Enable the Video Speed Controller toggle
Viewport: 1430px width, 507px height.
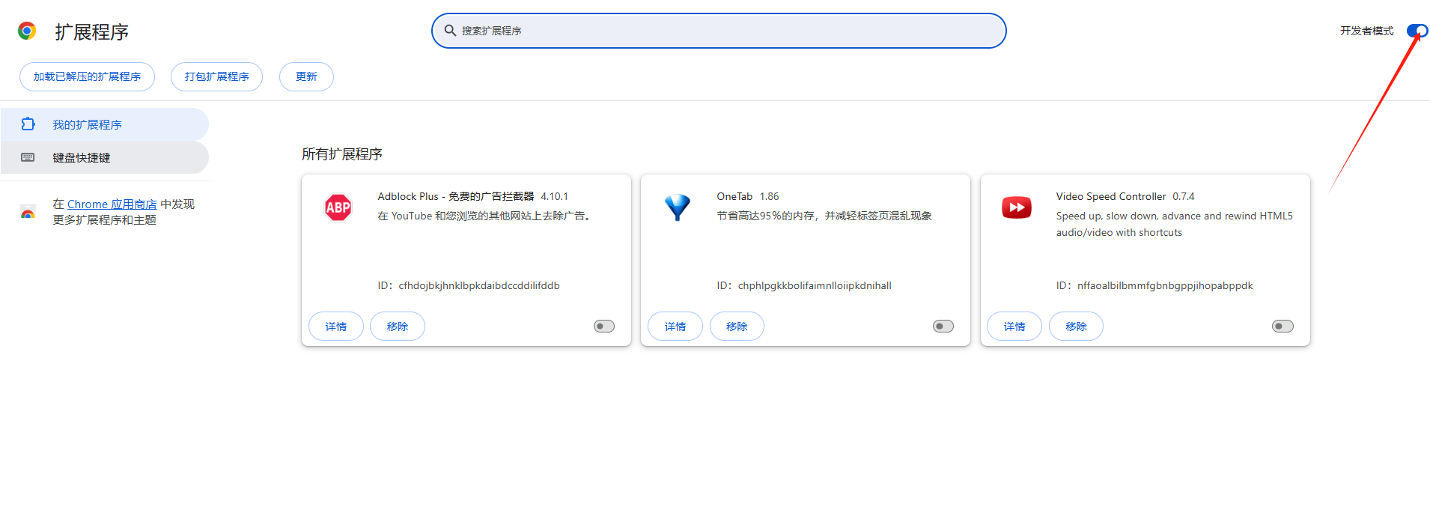(1283, 327)
